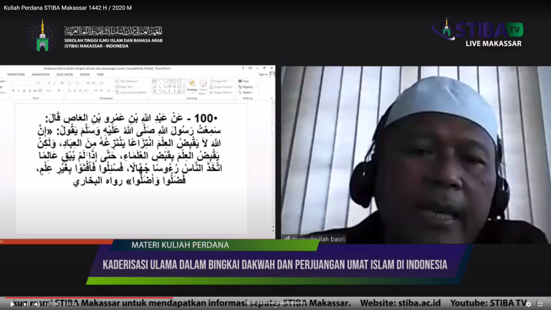The image size is (551, 310).
Task: Switch to the Animations tab
Action: (x=40, y=75)
